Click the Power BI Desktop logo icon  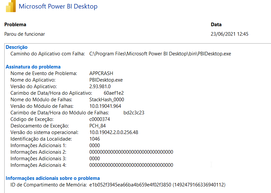[11, 6]
